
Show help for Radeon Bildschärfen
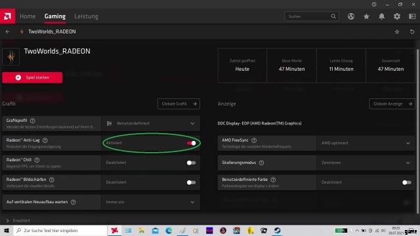[51, 180]
